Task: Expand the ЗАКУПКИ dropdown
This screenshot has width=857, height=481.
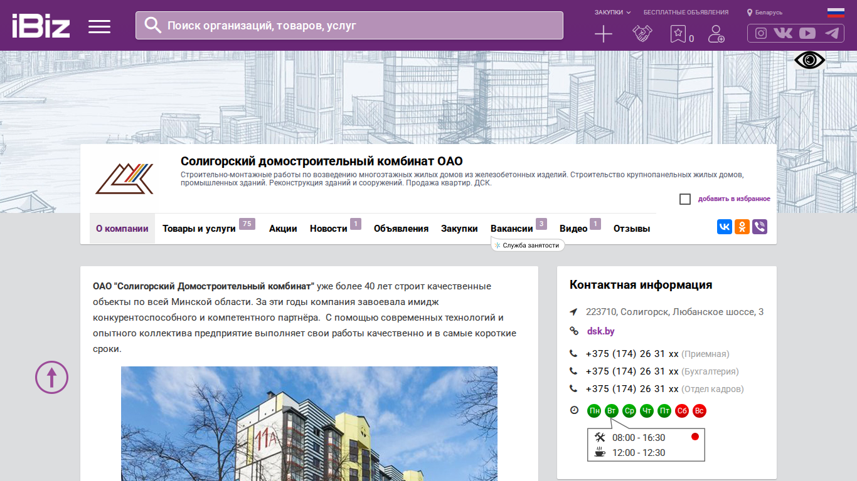Action: [x=613, y=13]
